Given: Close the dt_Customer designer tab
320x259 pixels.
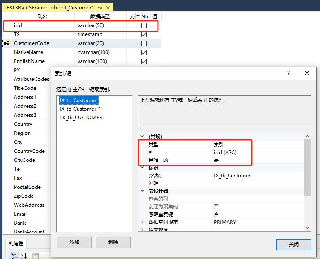Looking at the screenshot, I should (x=108, y=7).
